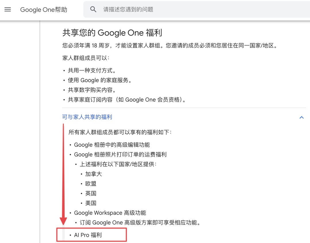Screen dimensions: 310x243
Task: Select 英国 in the region list
Action: pyautogui.click(x=91, y=193)
